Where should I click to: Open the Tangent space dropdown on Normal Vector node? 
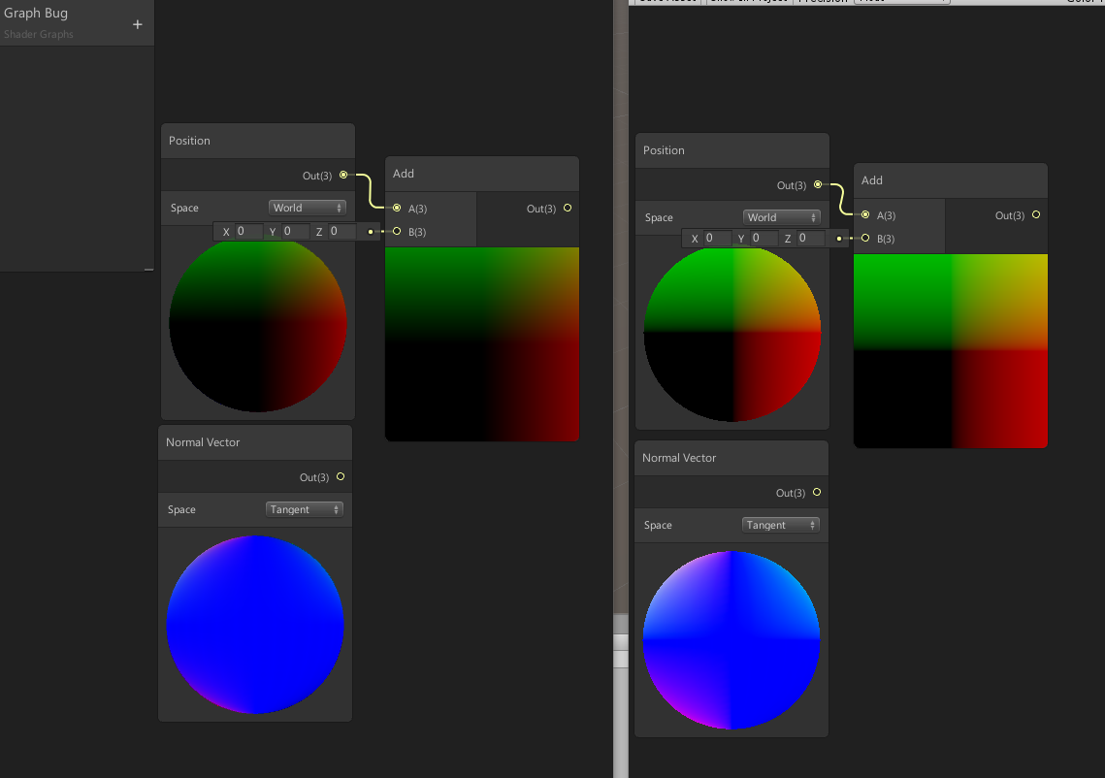(304, 509)
